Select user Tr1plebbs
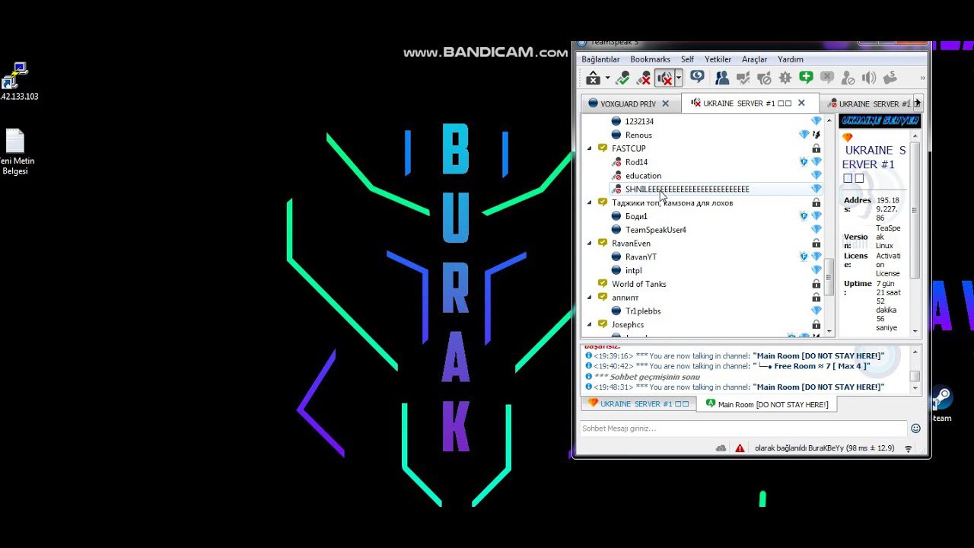The width and height of the screenshot is (974, 548). tap(643, 311)
